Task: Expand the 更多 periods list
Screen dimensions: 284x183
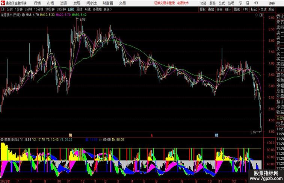Action: tap(108, 9)
